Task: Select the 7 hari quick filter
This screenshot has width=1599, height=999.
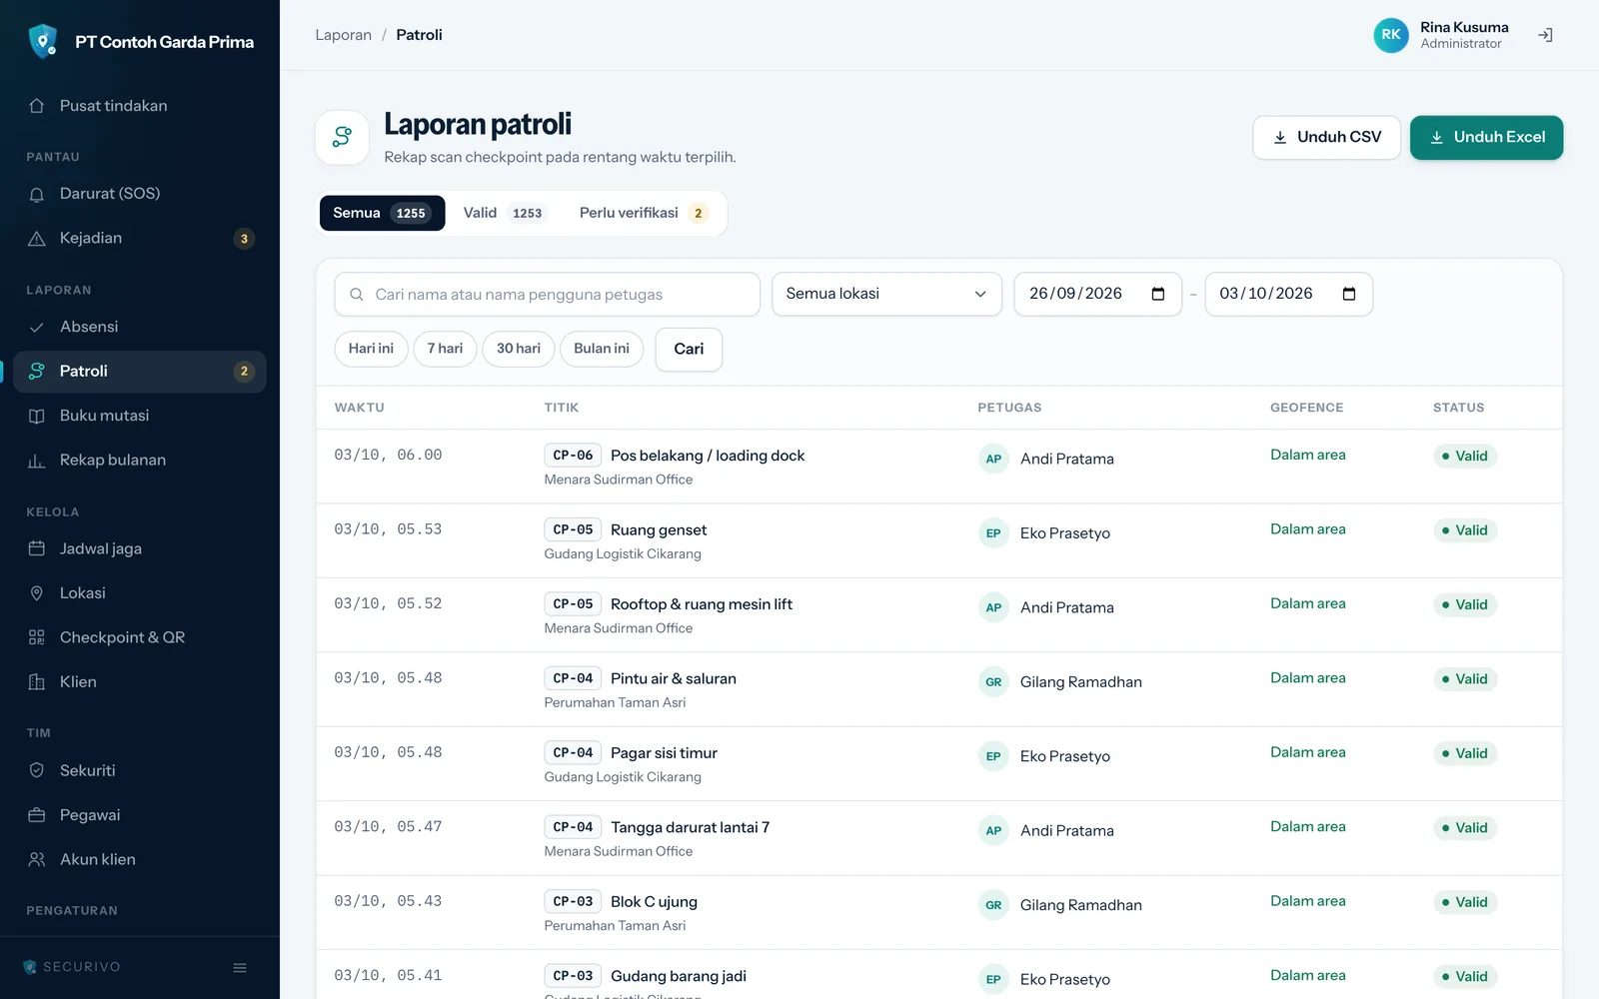Action: click(445, 349)
